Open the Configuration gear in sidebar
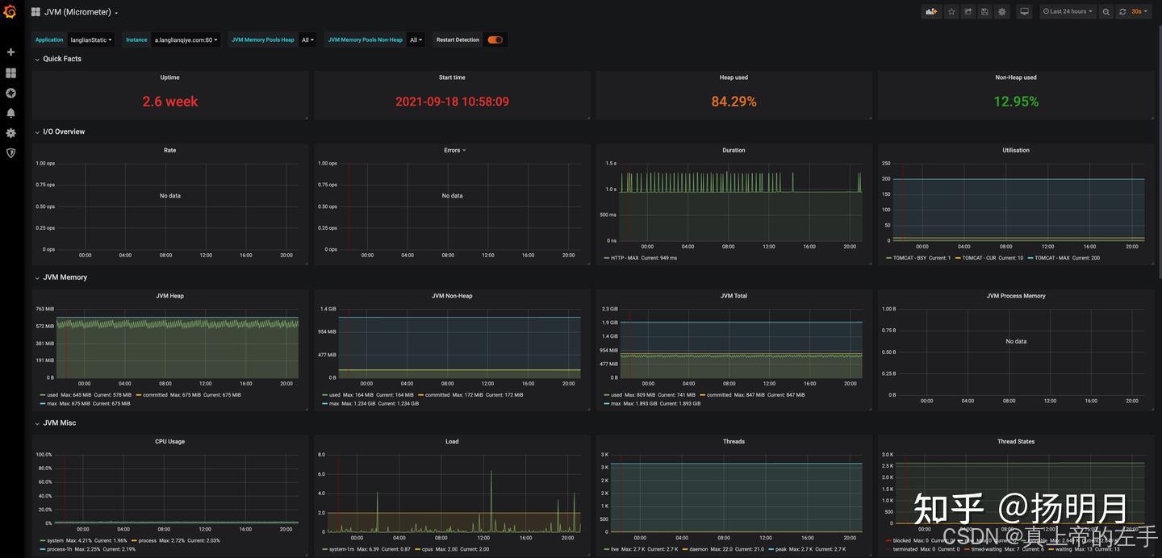 pyautogui.click(x=10, y=133)
